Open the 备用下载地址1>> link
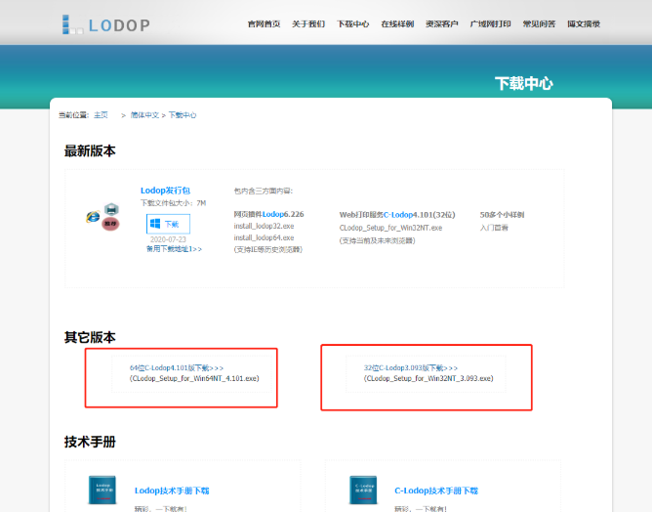This screenshot has width=652, height=512. tap(174, 249)
